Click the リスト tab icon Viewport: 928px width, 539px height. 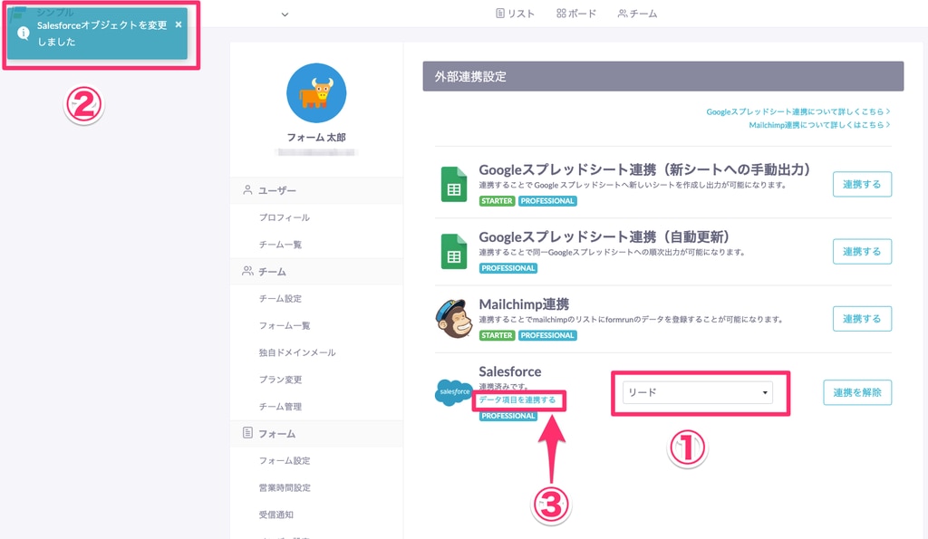500,13
